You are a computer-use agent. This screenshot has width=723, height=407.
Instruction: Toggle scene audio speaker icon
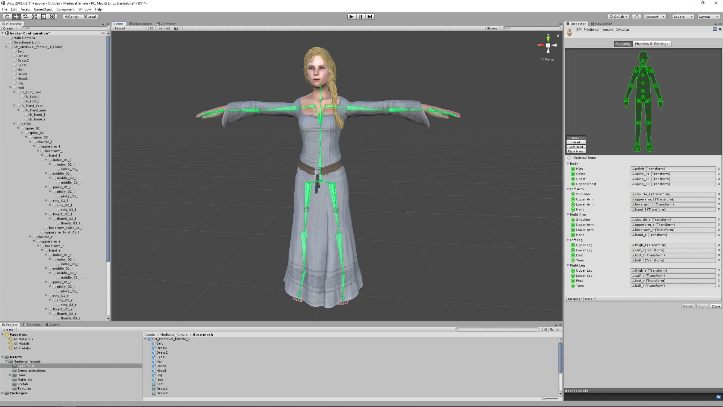(x=168, y=28)
